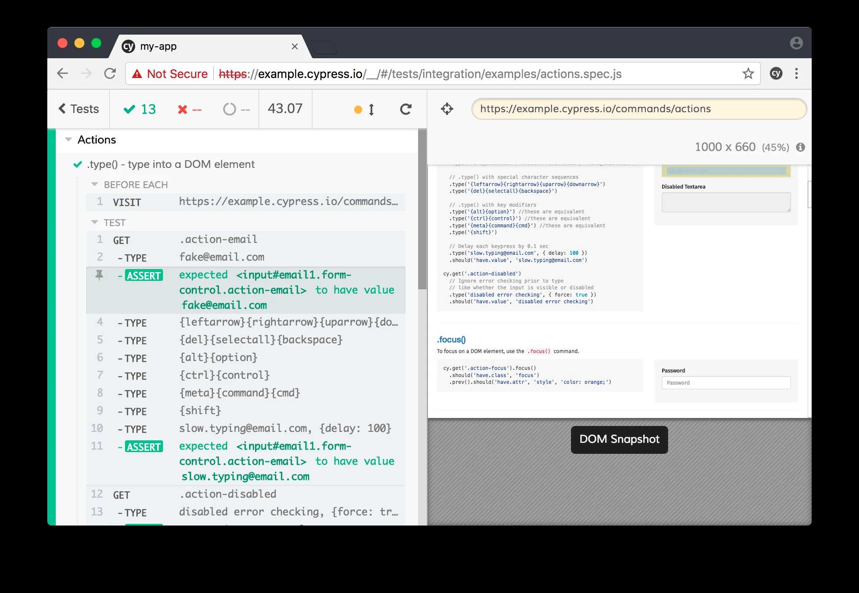Open the selector playground crosshair
The image size is (859, 593).
(447, 109)
